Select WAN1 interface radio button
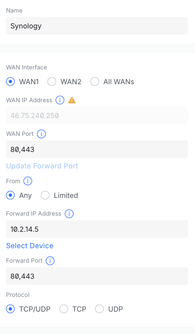This screenshot has height=334, width=195. pyautogui.click(x=11, y=82)
